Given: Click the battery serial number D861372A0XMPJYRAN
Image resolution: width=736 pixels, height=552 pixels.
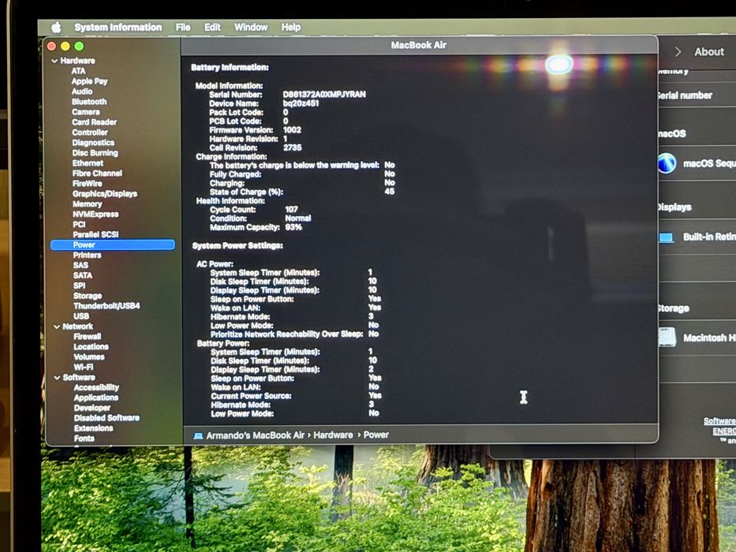Looking at the screenshot, I should click(x=324, y=95).
